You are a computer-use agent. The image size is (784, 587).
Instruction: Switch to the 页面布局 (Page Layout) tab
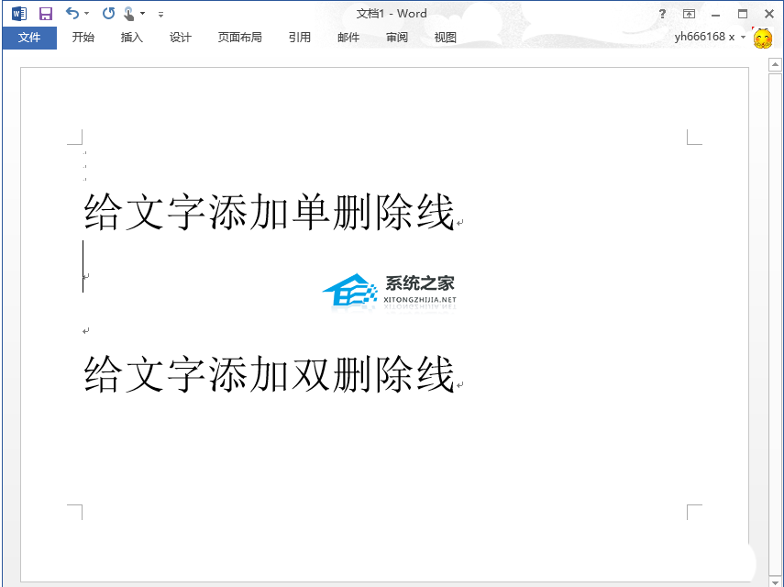(240, 38)
